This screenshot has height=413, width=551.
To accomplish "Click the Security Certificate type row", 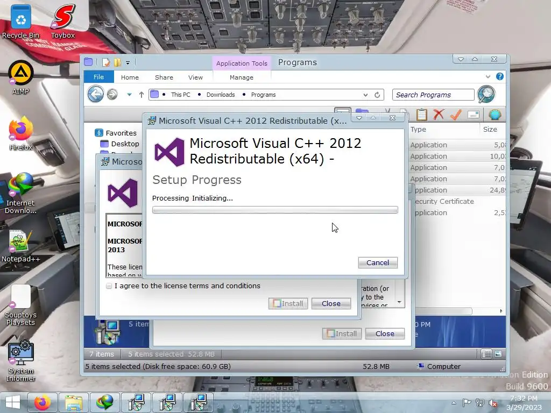I will 444,201.
